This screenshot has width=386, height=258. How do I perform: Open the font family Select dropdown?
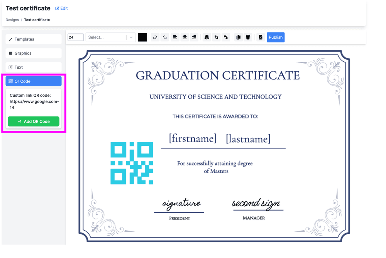click(110, 37)
